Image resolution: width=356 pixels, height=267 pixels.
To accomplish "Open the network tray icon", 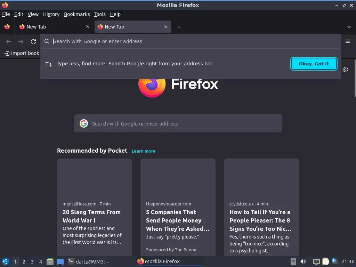I will [316, 261].
